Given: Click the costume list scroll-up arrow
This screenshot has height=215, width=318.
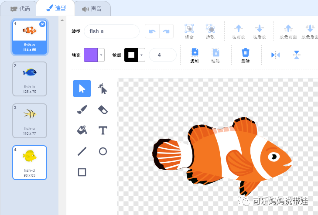Looking at the screenshot, I should pos(62,20).
